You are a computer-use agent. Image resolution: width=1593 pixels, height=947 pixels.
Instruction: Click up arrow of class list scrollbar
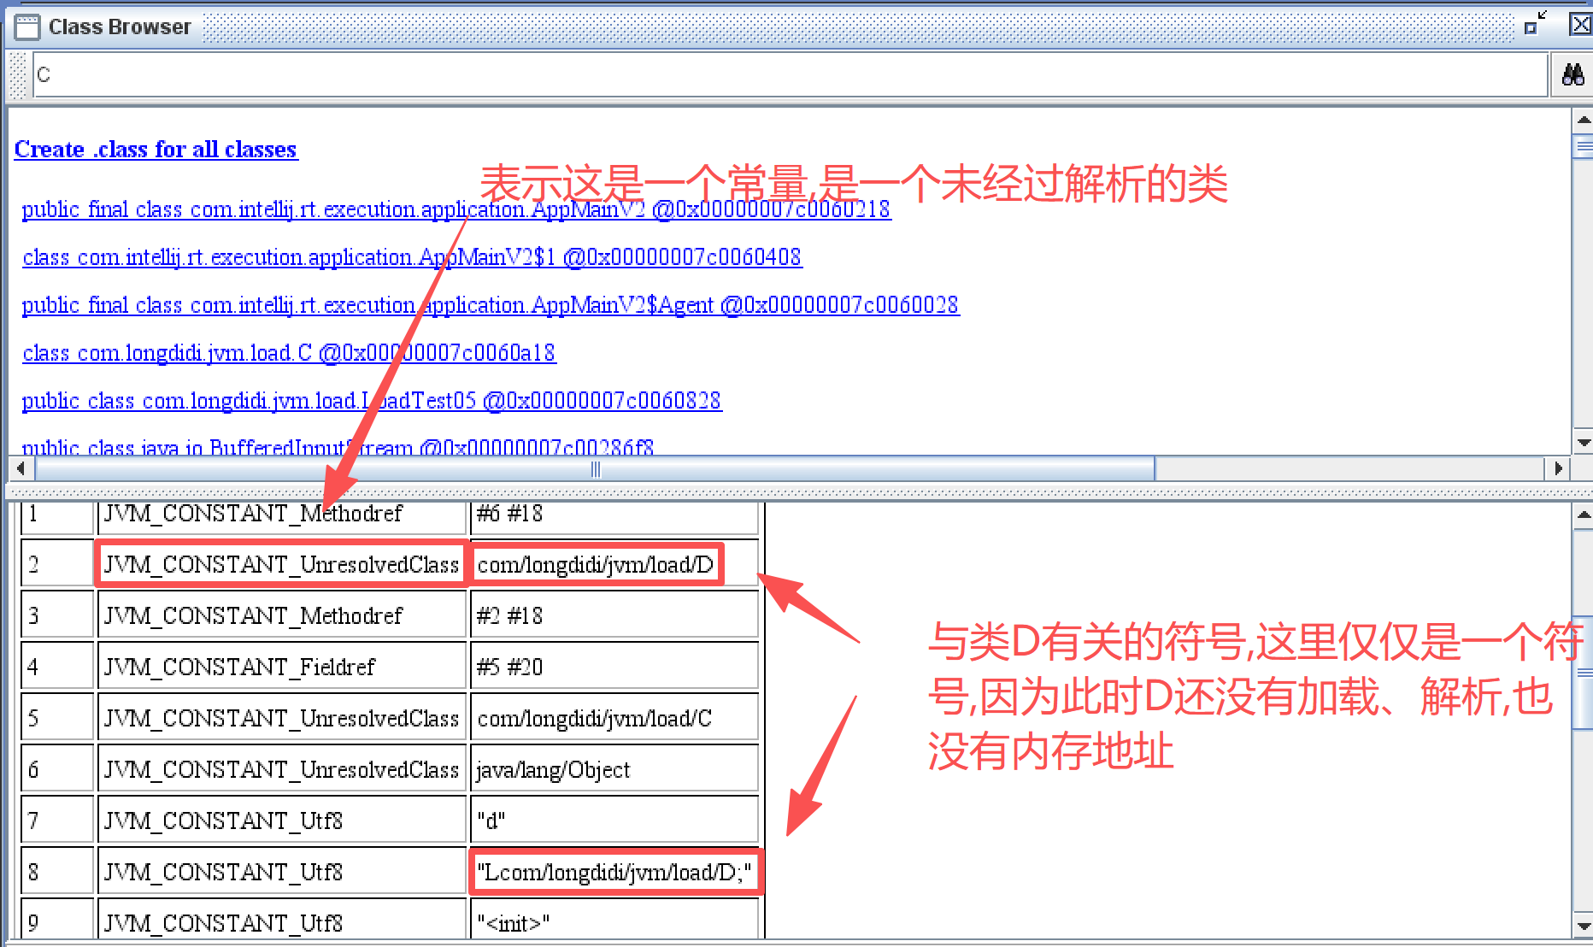coord(1583,120)
